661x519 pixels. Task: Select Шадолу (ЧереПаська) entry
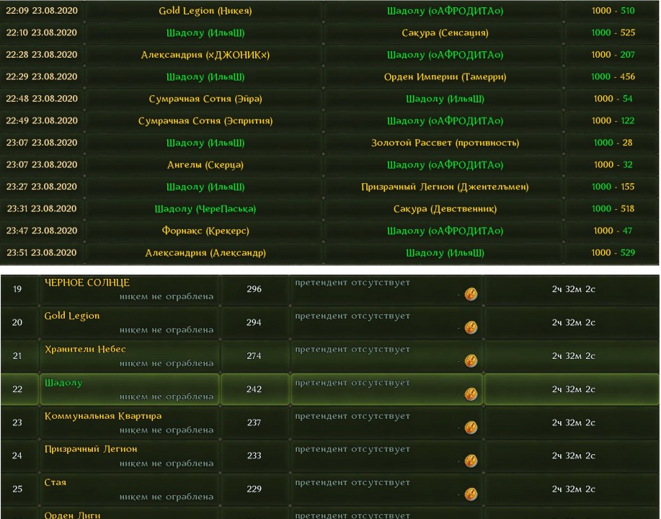(205, 209)
